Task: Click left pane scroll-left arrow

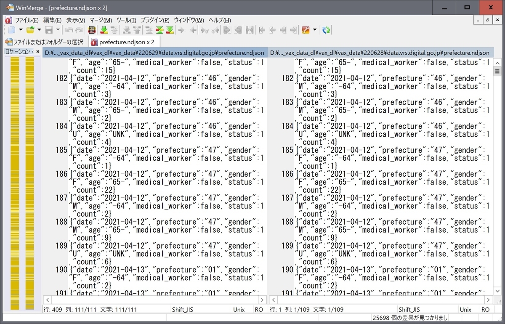Action: tap(47, 300)
